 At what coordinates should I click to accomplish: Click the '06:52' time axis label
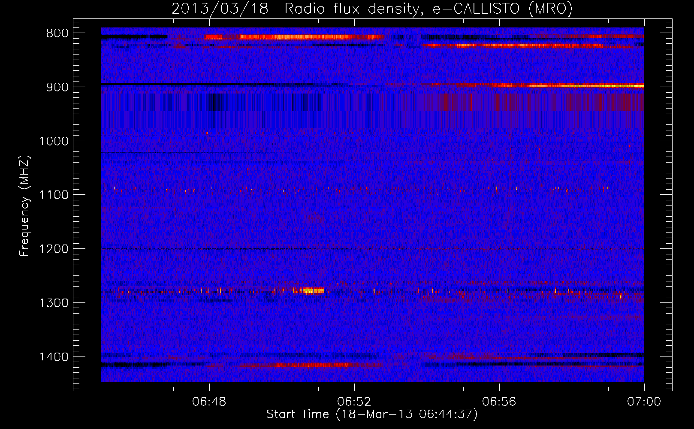(x=354, y=402)
